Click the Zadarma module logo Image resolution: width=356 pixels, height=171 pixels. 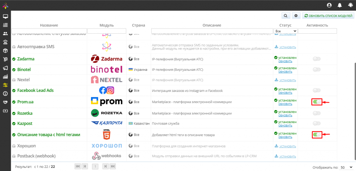click(x=106, y=59)
